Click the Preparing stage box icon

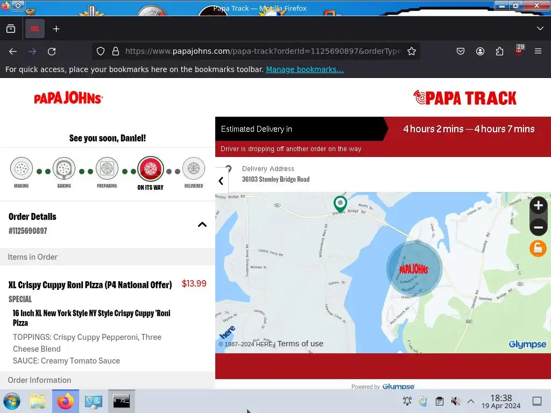click(x=107, y=168)
